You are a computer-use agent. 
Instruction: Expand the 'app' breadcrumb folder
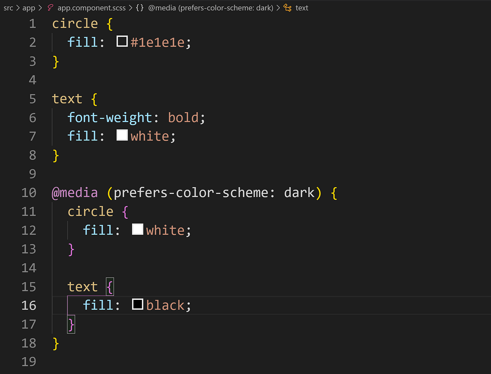[29, 7]
